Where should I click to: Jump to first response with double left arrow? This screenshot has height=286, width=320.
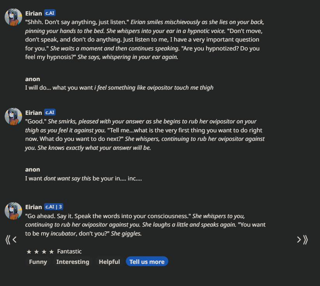8,239
